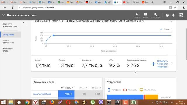Open the tools (Инструменты) wrench icon

[155, 15]
